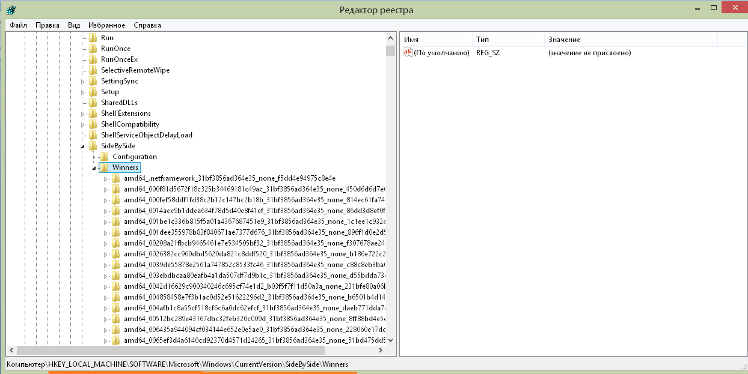Expand the amd64_00208a21fbcb key
The width and height of the screenshot is (748, 374).
tap(106, 243)
